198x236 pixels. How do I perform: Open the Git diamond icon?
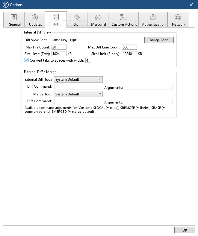coord(77,17)
